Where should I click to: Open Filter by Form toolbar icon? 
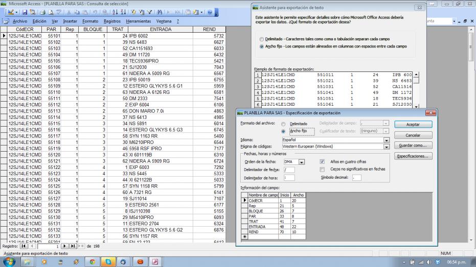point(142,12)
